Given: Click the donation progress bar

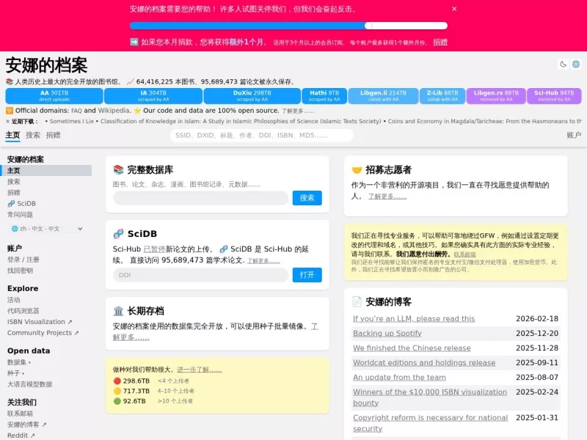Looking at the screenshot, I should (288, 26).
